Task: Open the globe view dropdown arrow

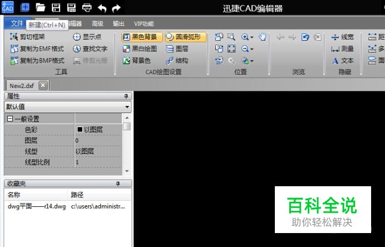Action: point(251,61)
